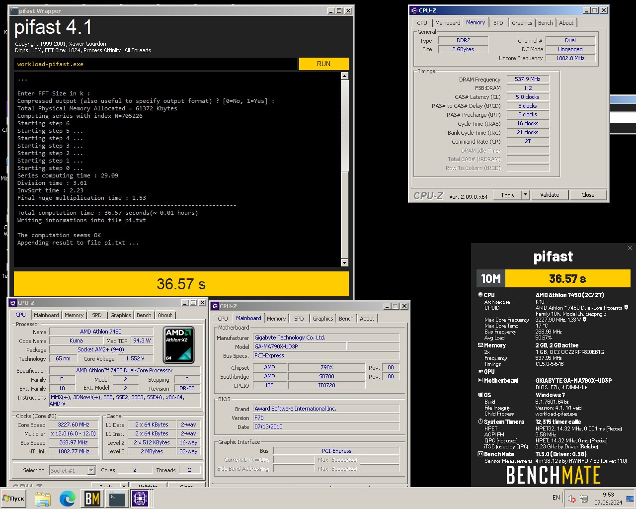Click the network tray icon
Screen dimensions: 636x509
584,499
